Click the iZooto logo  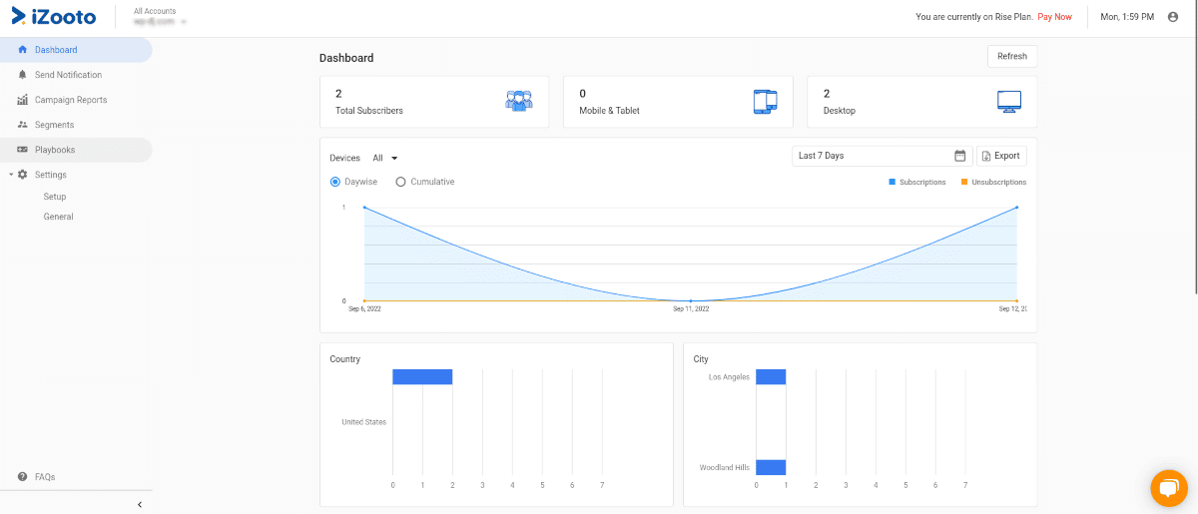pyautogui.click(x=54, y=16)
